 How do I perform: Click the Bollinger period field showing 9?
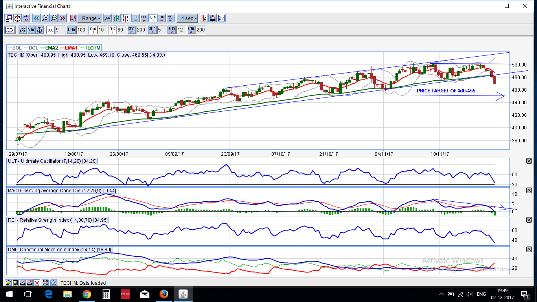click(x=60, y=29)
